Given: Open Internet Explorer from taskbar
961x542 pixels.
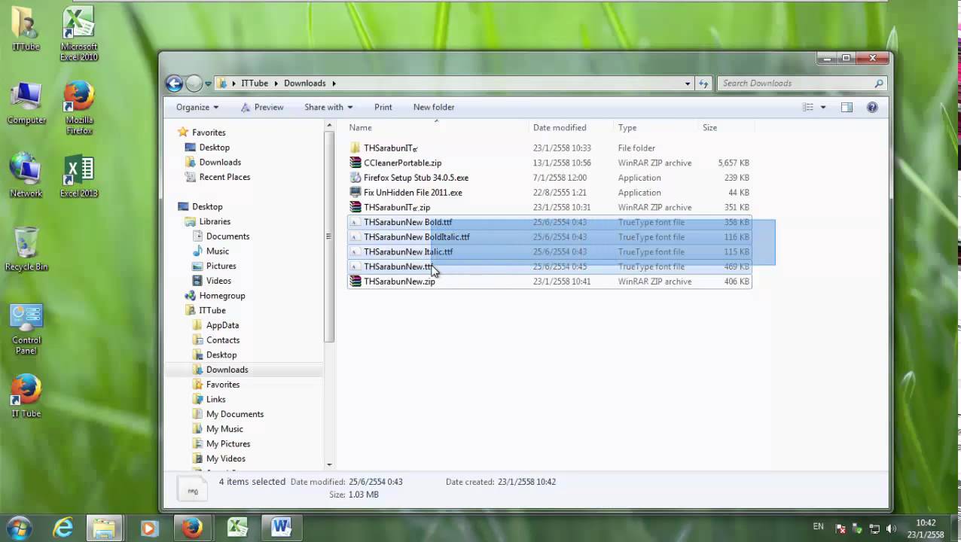Looking at the screenshot, I should [63, 528].
